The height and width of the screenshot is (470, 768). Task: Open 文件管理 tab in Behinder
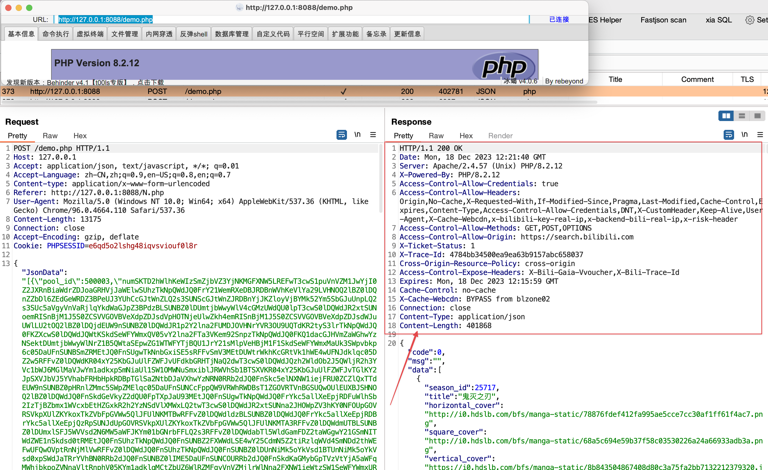(x=125, y=34)
